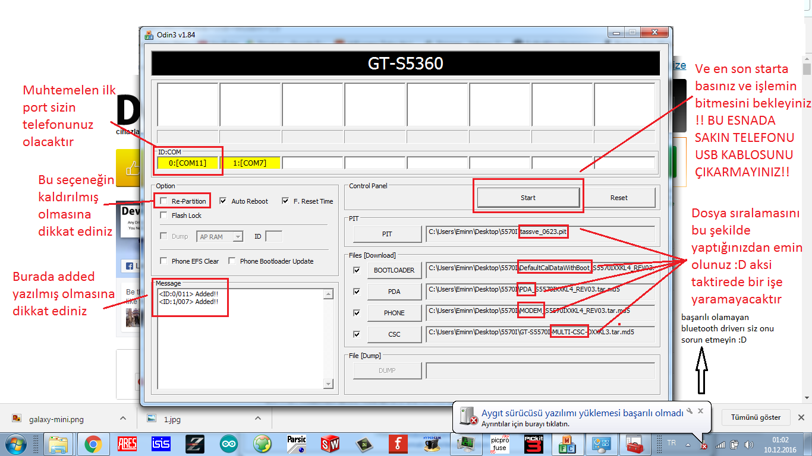The width and height of the screenshot is (812, 456).
Task: Click the Odin3 title bar icon
Action: (149, 34)
